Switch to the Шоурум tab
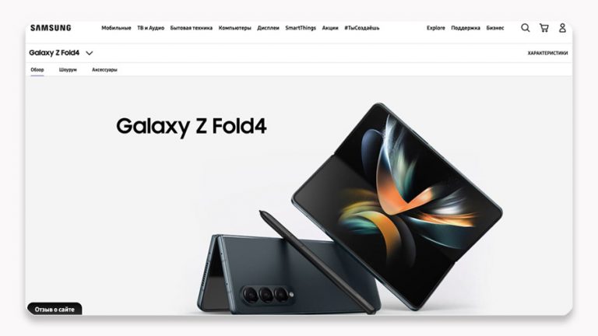598x336 pixels. click(x=68, y=70)
